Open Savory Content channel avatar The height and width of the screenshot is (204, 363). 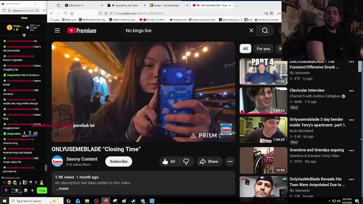pos(57,161)
